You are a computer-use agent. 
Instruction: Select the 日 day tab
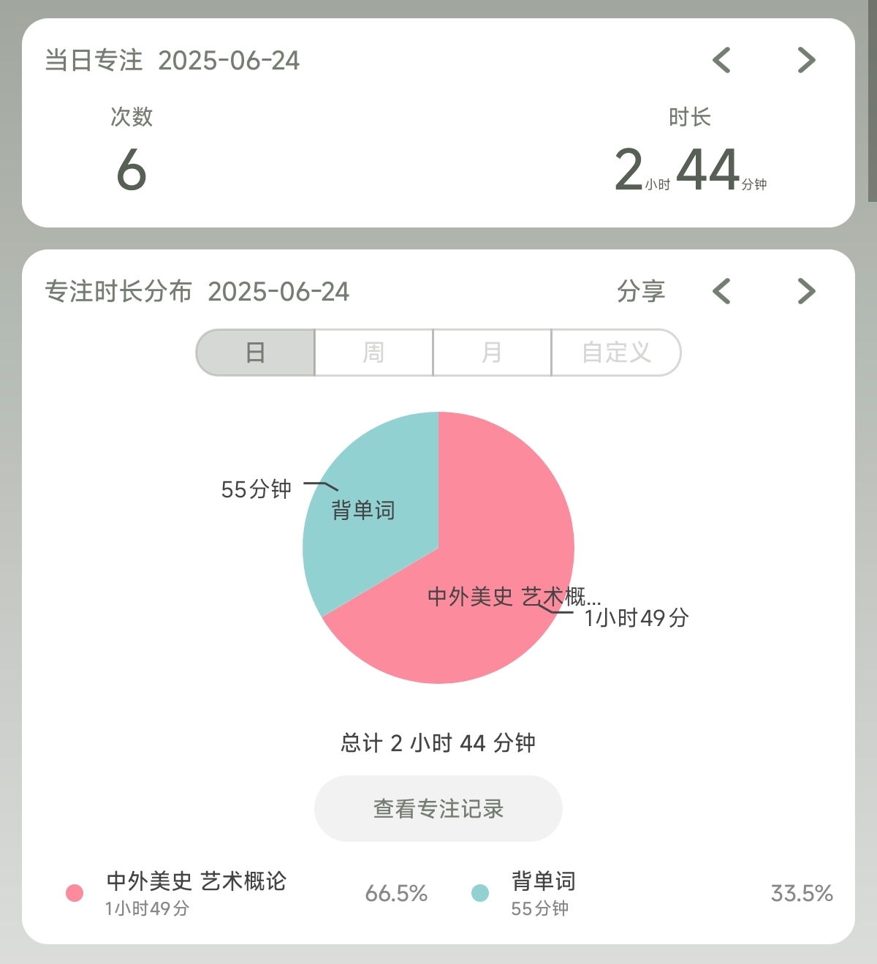256,353
